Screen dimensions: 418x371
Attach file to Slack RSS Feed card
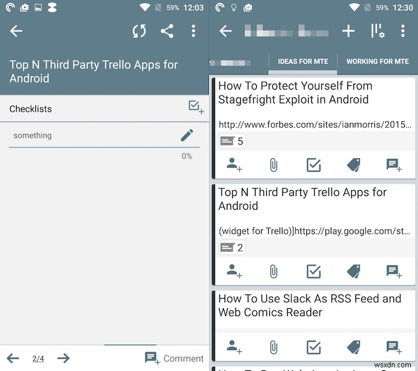[273, 347]
